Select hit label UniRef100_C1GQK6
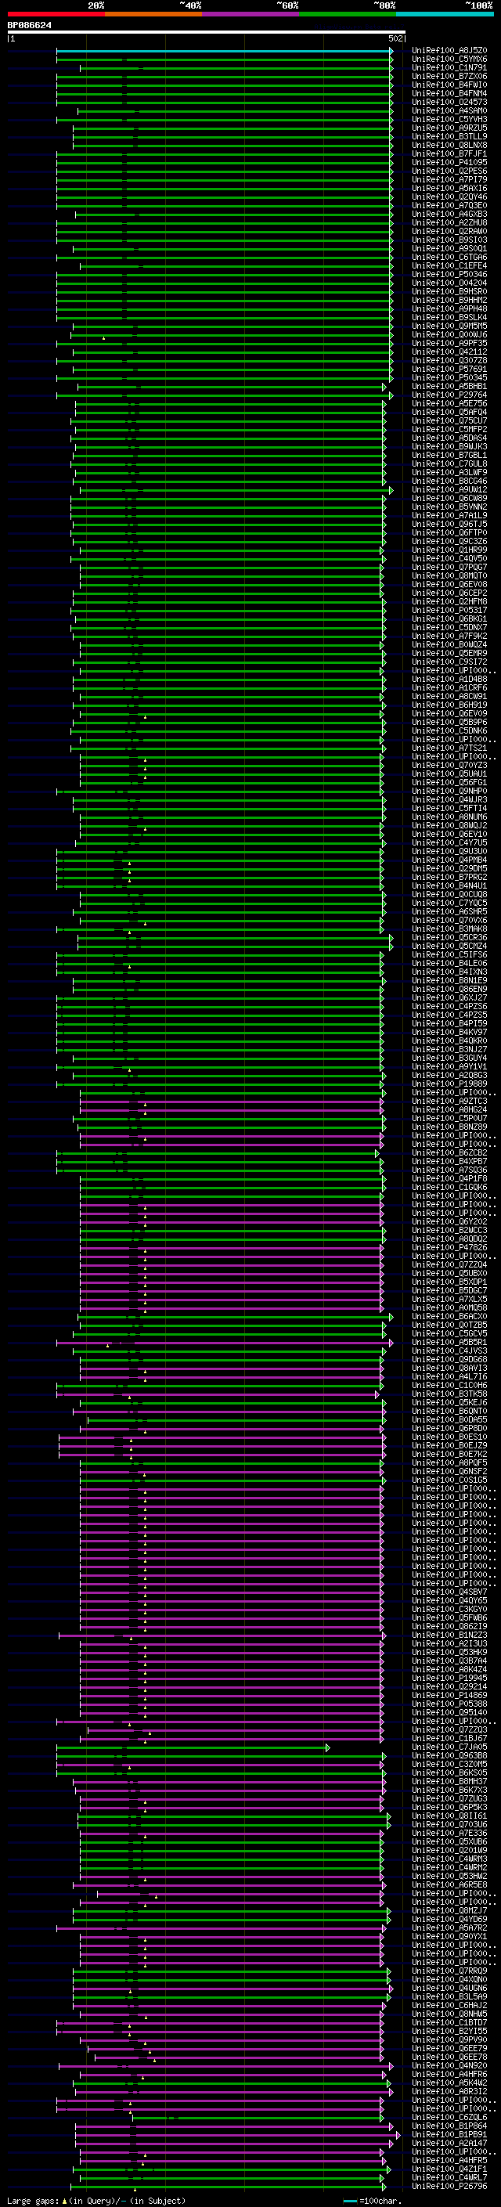 [x=449, y=1188]
